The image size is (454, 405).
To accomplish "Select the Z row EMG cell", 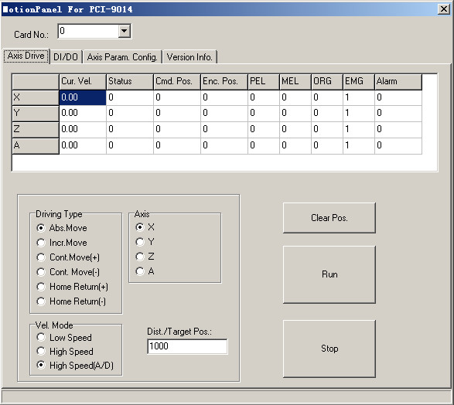I will 358,130.
